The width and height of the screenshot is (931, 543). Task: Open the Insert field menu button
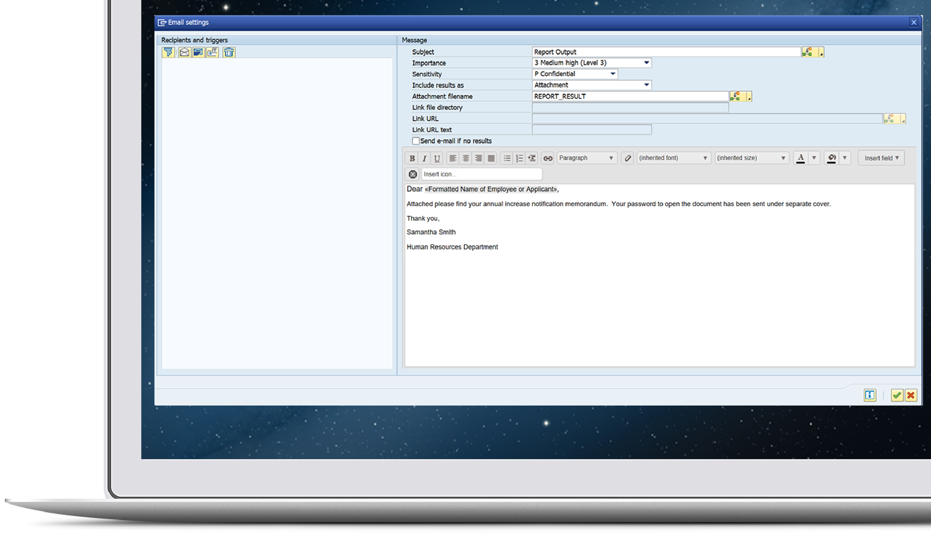pos(881,158)
